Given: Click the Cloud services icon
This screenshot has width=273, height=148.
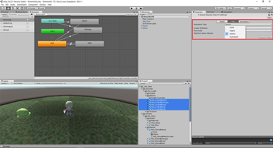Looking at the screenshot, I should tap(230, 8).
